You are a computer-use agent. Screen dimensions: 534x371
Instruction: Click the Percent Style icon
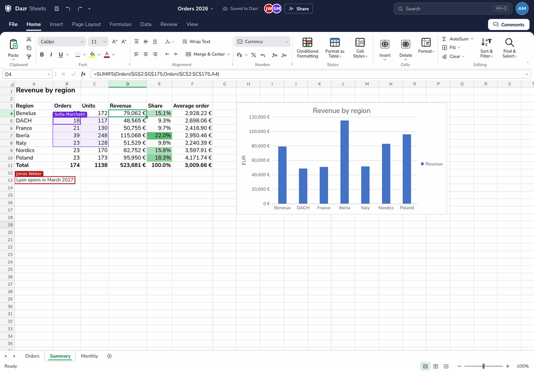pos(253,54)
